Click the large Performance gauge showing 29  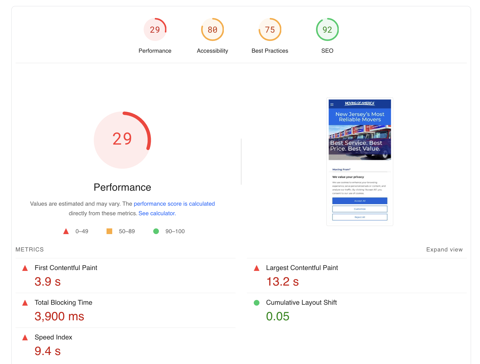(122, 140)
